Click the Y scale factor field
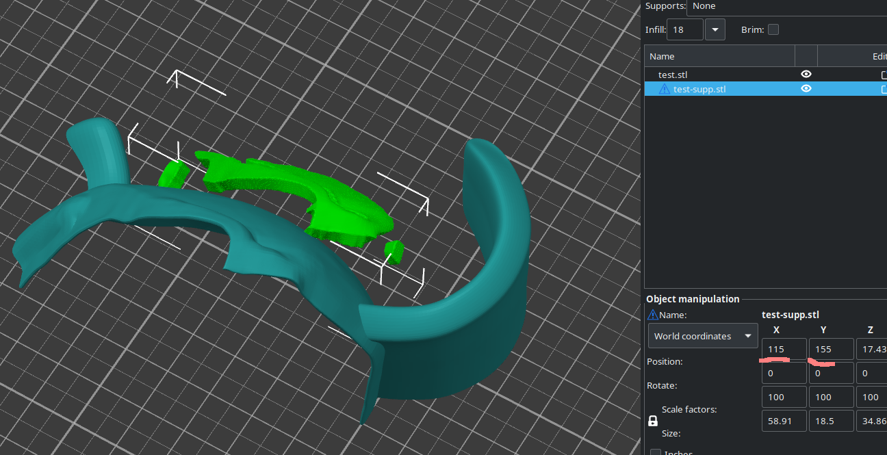Screen dimensions: 887x455 pos(832,397)
